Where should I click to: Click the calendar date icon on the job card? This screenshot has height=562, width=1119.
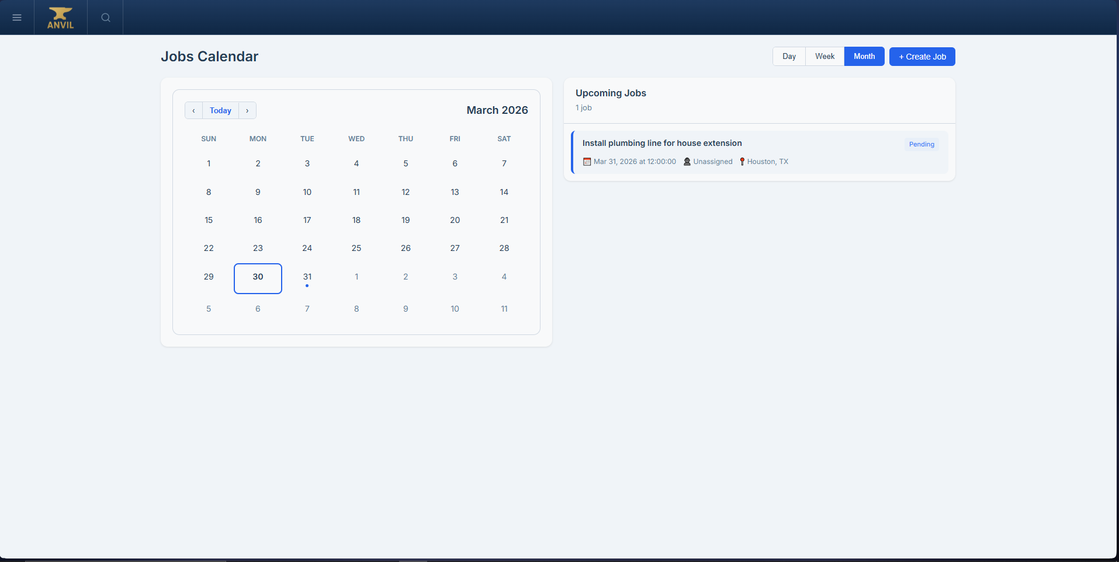point(587,162)
